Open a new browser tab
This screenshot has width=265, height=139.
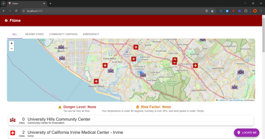(x=50, y=3)
